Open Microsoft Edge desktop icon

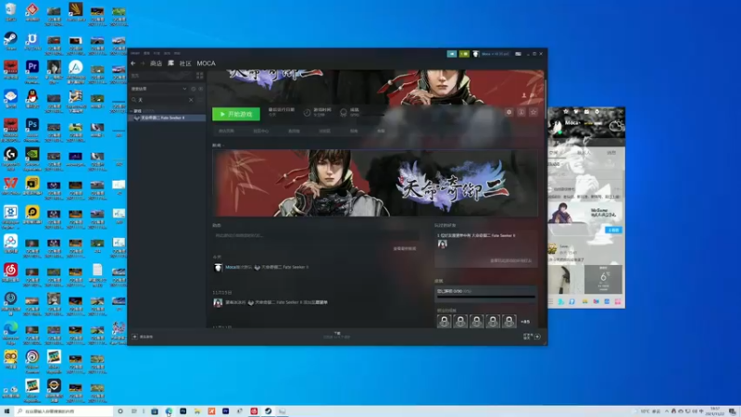(10, 330)
